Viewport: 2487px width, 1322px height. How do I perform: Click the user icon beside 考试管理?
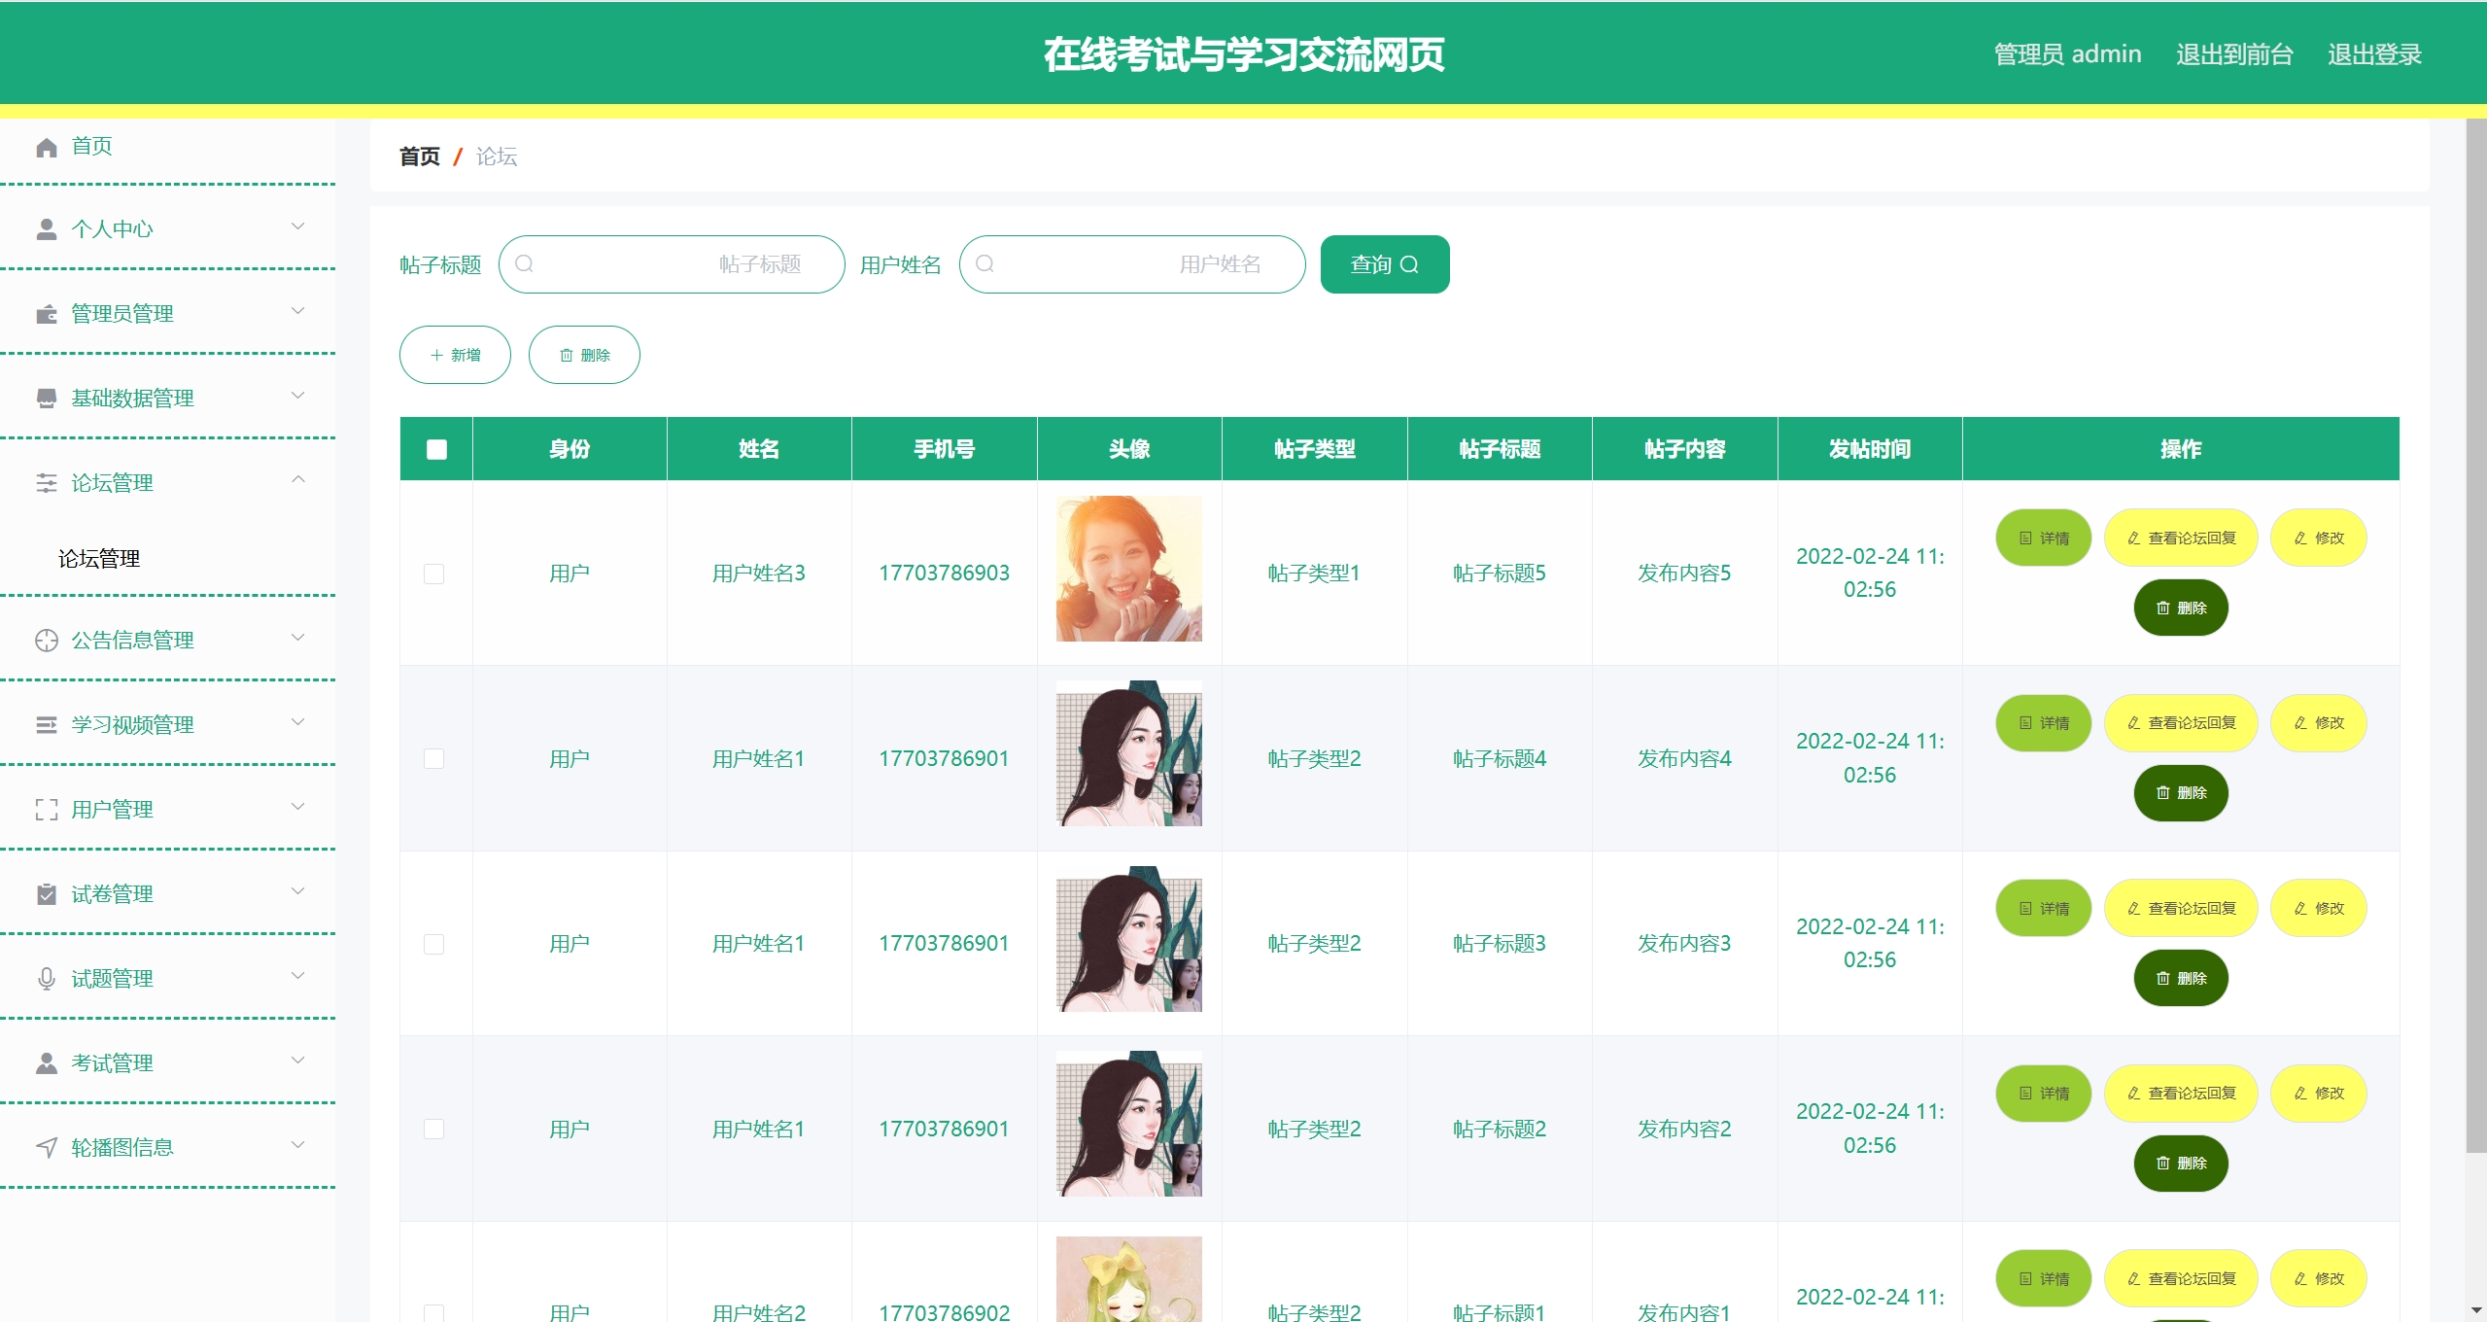coord(47,1063)
